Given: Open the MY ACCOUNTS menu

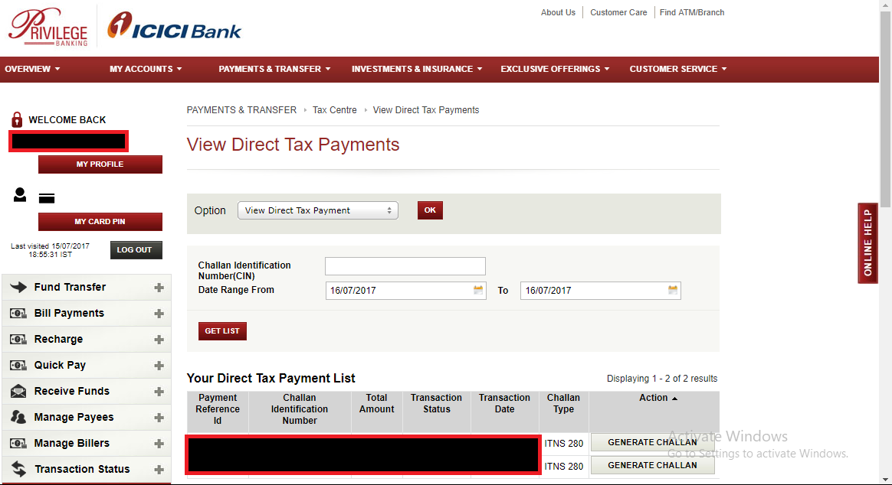Looking at the screenshot, I should (x=146, y=69).
